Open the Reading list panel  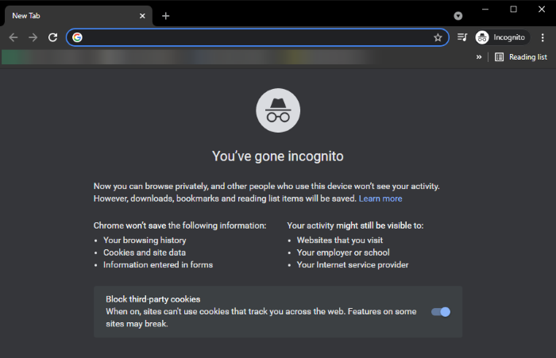click(521, 57)
